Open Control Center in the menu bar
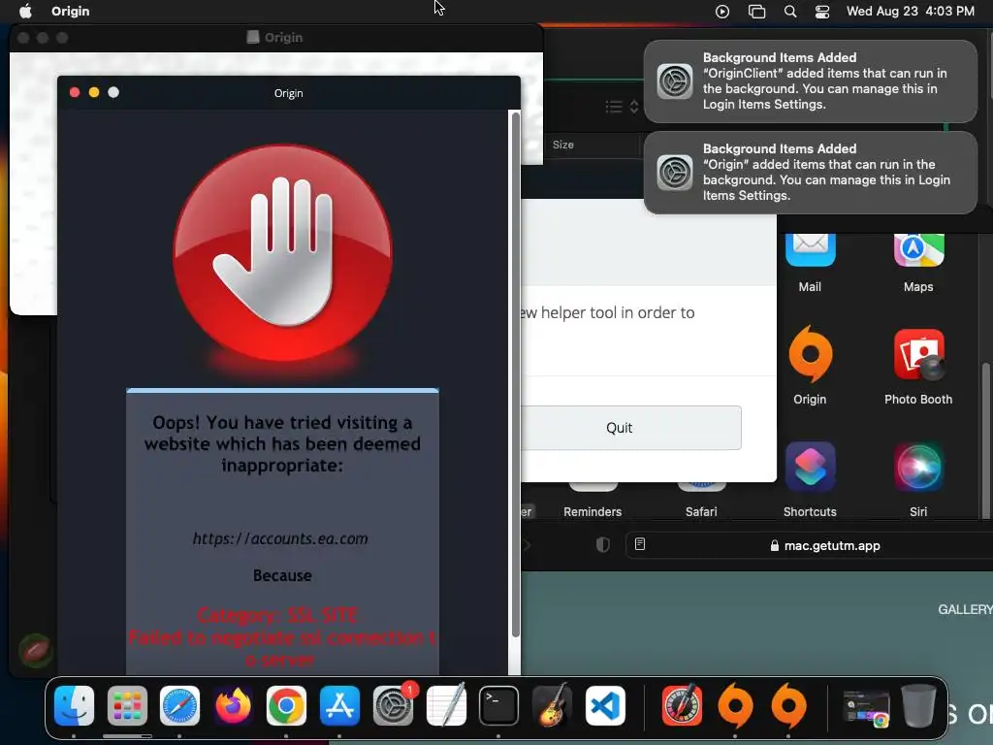The width and height of the screenshot is (993, 745). click(822, 12)
